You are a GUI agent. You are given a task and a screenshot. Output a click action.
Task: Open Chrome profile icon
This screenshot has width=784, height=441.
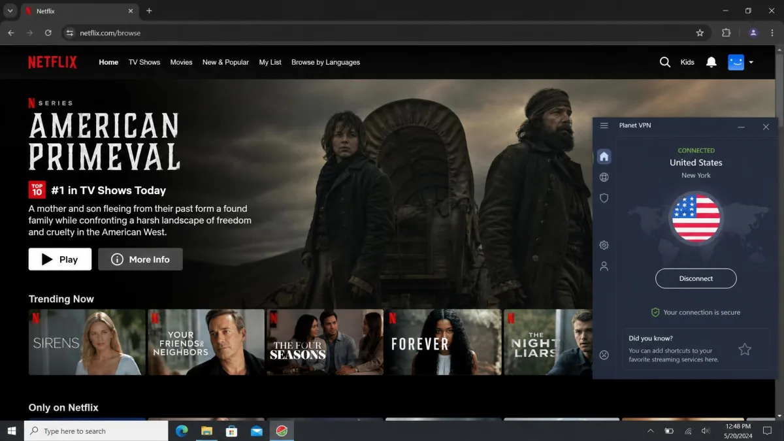[753, 33]
